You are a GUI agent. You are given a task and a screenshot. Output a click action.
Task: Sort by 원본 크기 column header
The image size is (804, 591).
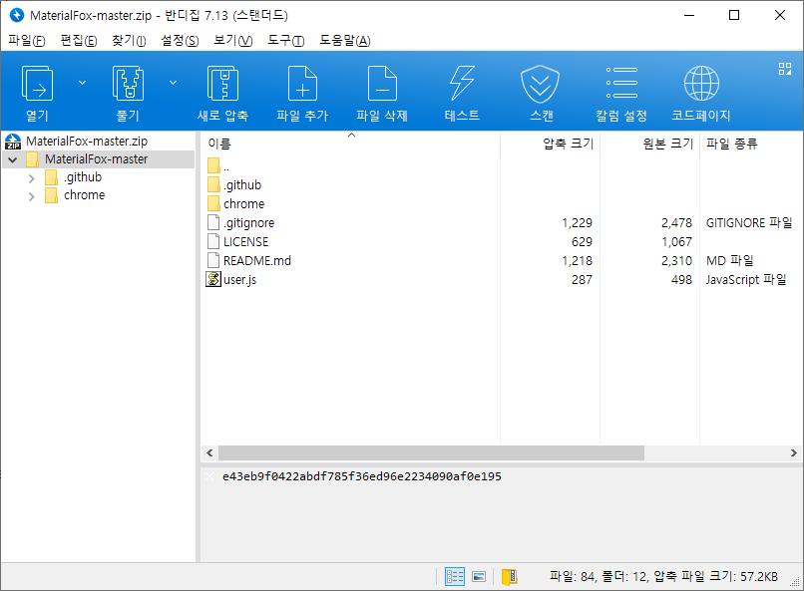(667, 144)
